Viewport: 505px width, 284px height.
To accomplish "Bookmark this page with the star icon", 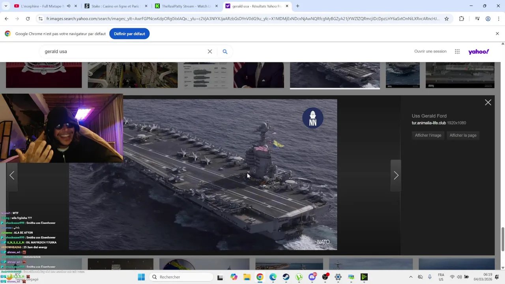I will [447, 19].
